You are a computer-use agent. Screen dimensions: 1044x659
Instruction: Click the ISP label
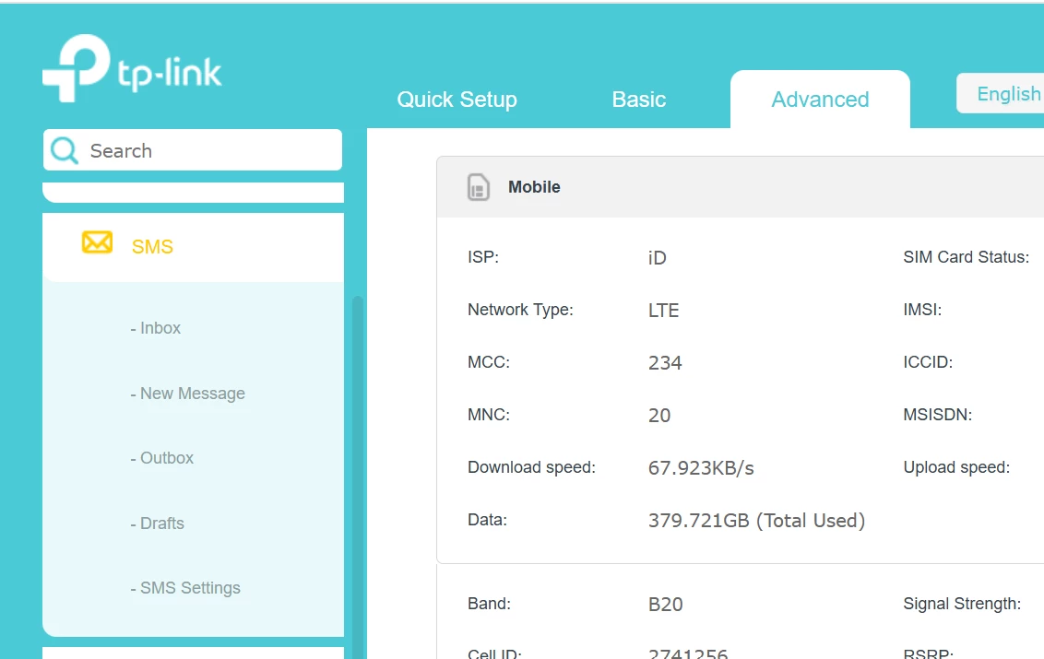tap(482, 257)
